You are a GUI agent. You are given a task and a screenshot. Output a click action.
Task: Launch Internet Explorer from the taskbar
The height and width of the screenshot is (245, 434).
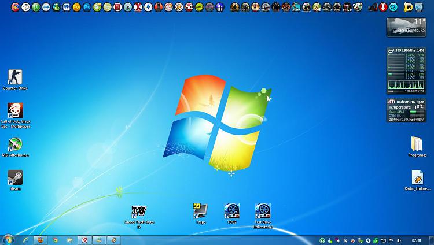(25, 240)
